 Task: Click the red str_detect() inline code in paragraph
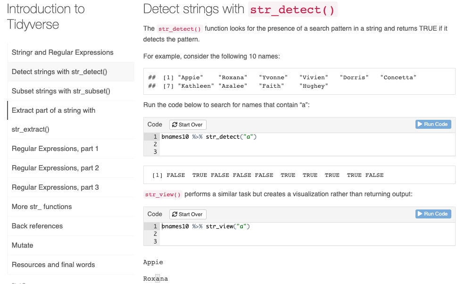179,28
